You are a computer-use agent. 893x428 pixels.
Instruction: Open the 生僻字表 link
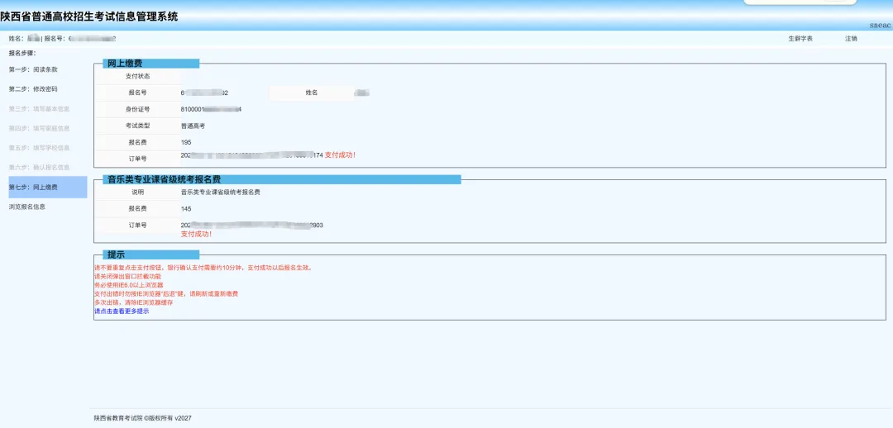pos(800,39)
